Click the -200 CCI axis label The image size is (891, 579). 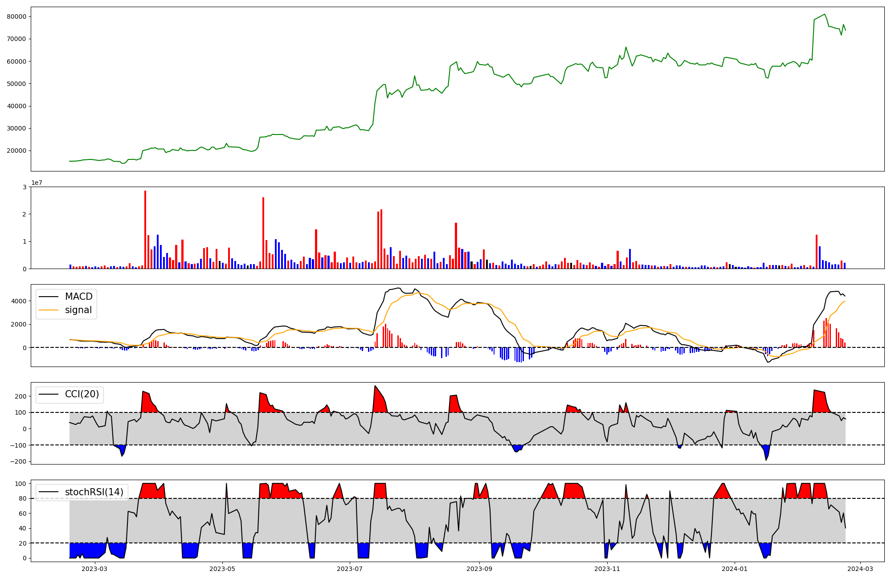click(18, 461)
